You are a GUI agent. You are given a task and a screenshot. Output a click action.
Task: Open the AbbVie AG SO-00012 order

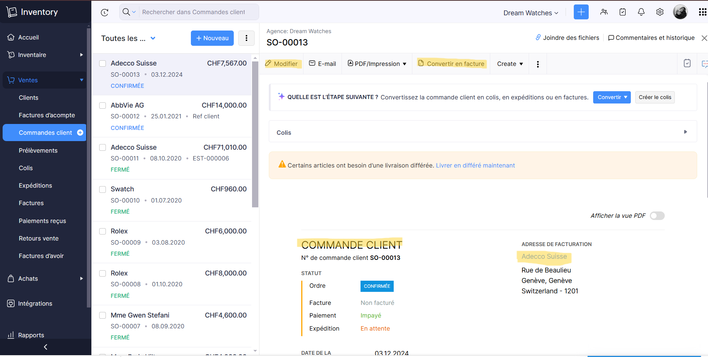coord(172,116)
